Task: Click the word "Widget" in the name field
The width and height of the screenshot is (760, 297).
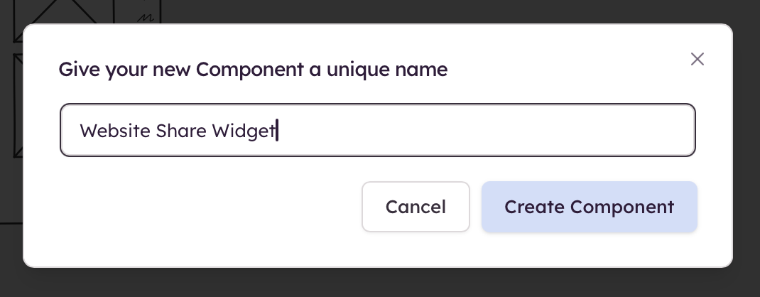Action: click(x=243, y=131)
